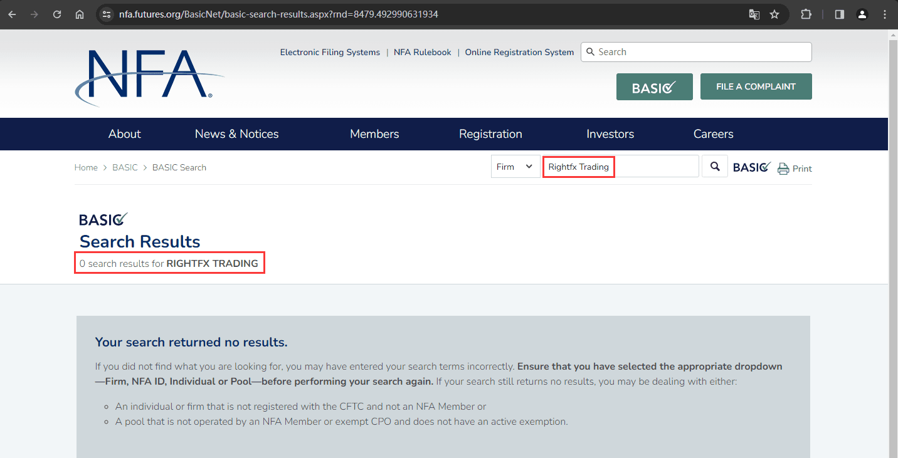Open Online Registration System link

(519, 52)
